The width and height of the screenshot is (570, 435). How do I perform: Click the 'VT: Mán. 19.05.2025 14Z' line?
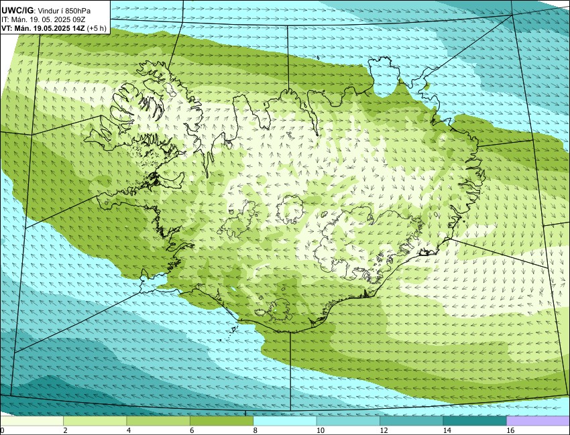[44, 29]
